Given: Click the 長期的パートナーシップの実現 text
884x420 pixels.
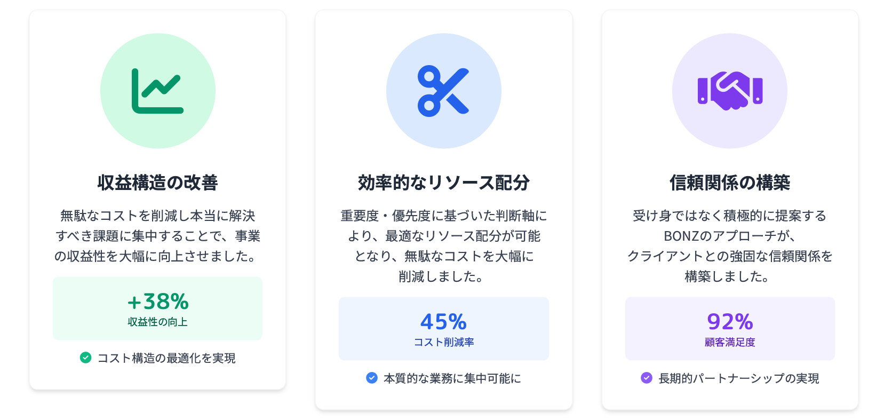Looking at the screenshot, I should pos(738,378).
